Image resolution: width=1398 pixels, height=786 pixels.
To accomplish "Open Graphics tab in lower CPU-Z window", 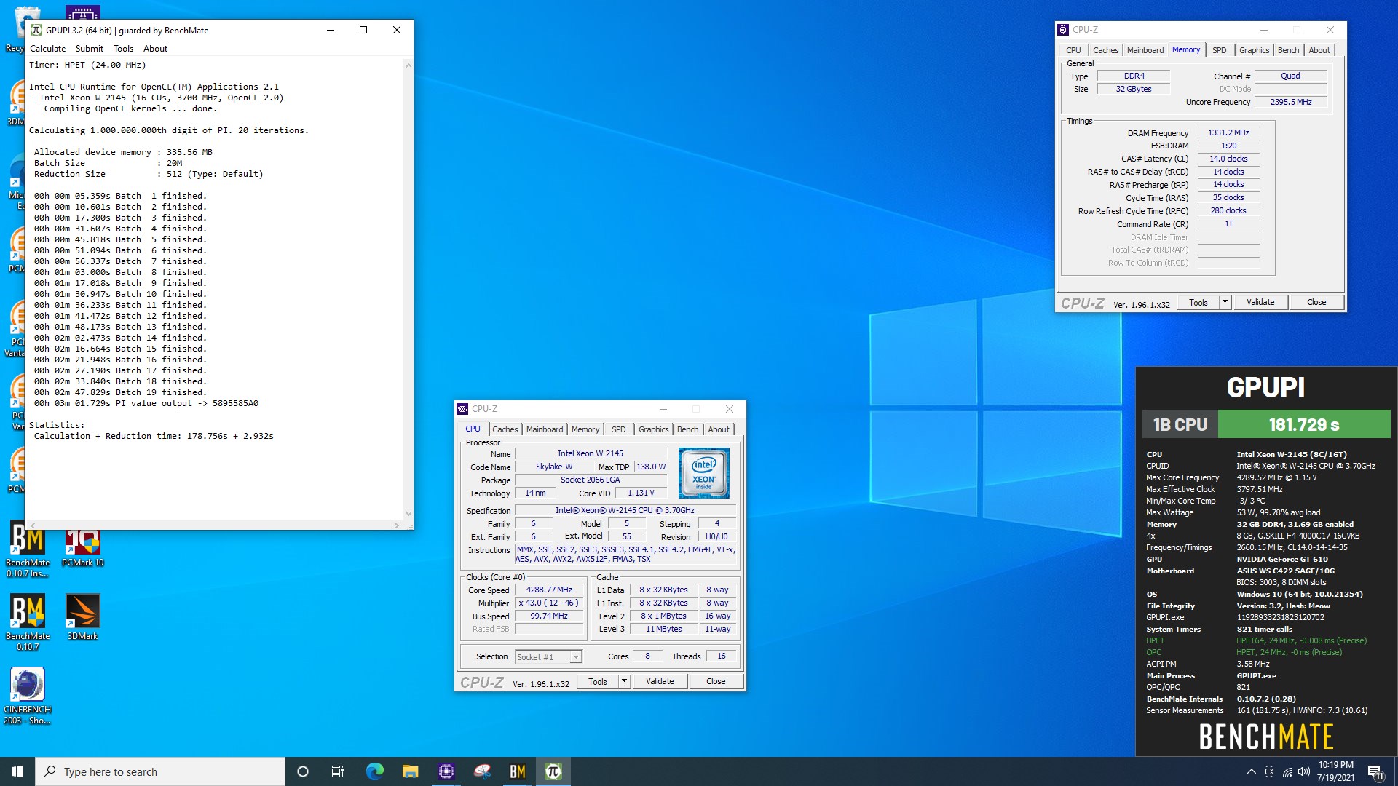I will point(653,429).
